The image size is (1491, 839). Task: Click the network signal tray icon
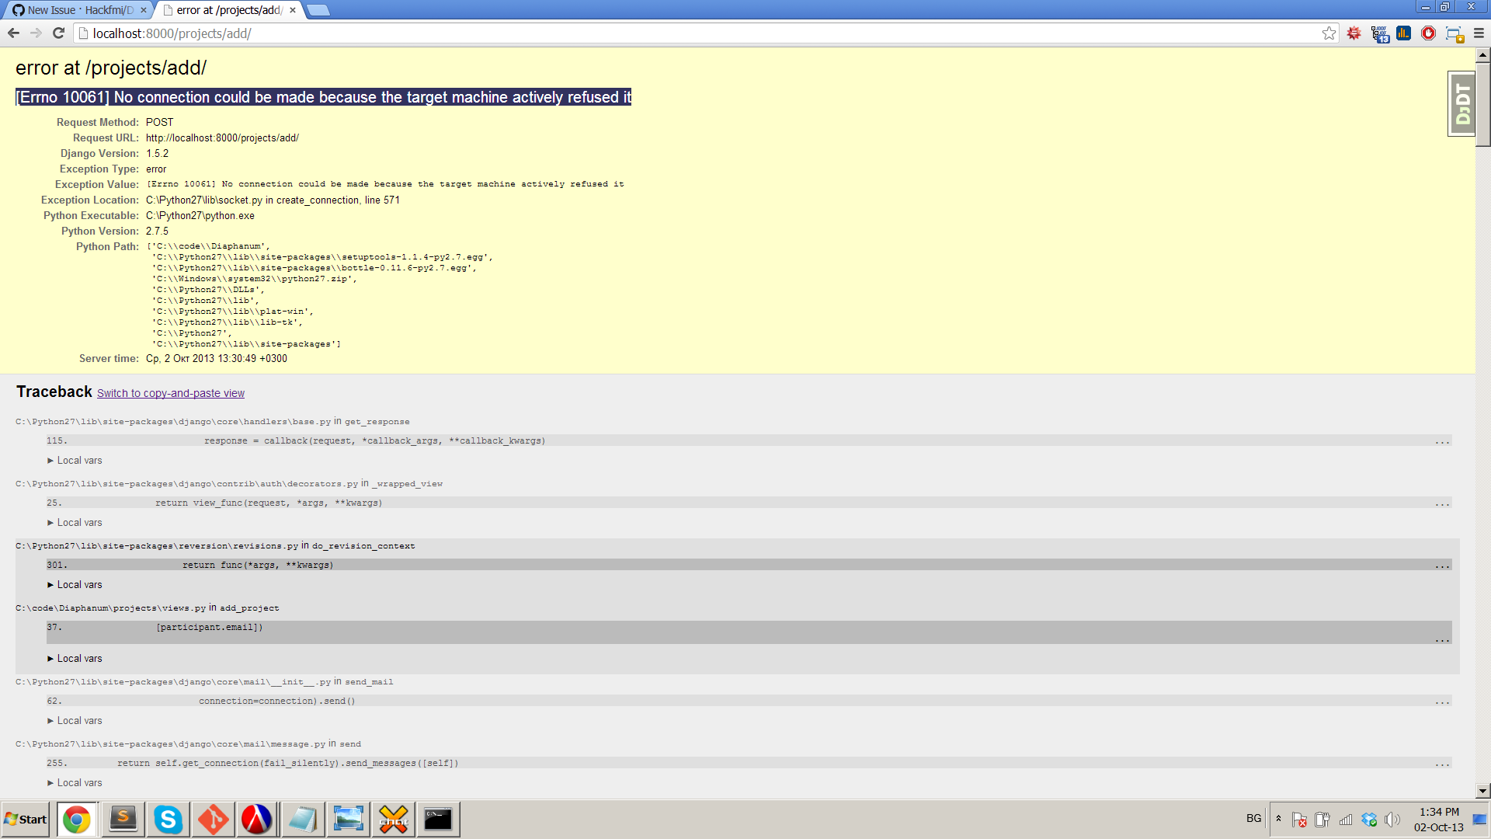1346,820
